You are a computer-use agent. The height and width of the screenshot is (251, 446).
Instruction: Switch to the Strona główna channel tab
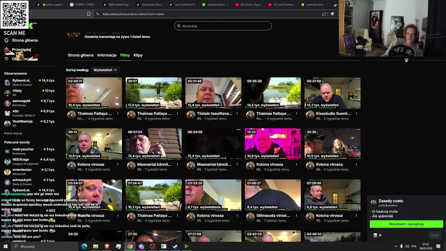pyautogui.click(x=80, y=55)
